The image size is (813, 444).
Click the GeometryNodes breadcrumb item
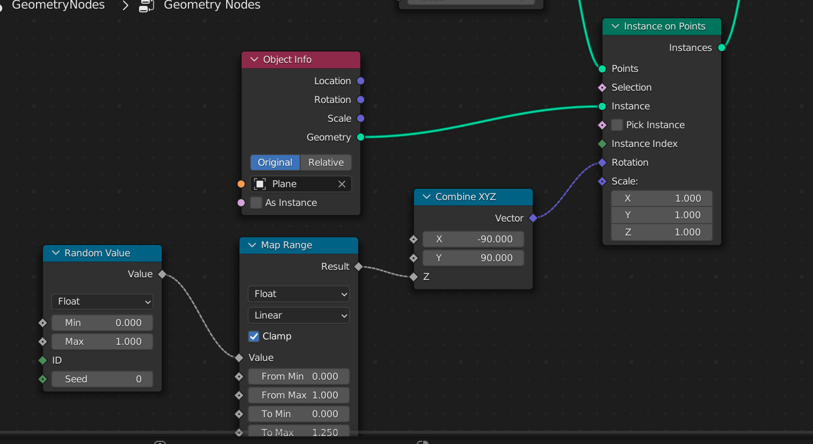pyautogui.click(x=58, y=5)
